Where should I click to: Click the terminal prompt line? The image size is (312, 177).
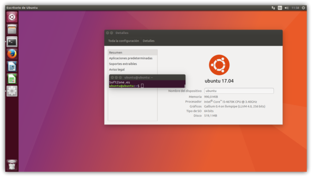[x=147, y=86]
